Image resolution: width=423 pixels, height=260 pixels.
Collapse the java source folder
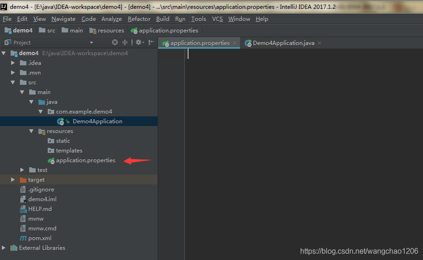pyautogui.click(x=32, y=102)
